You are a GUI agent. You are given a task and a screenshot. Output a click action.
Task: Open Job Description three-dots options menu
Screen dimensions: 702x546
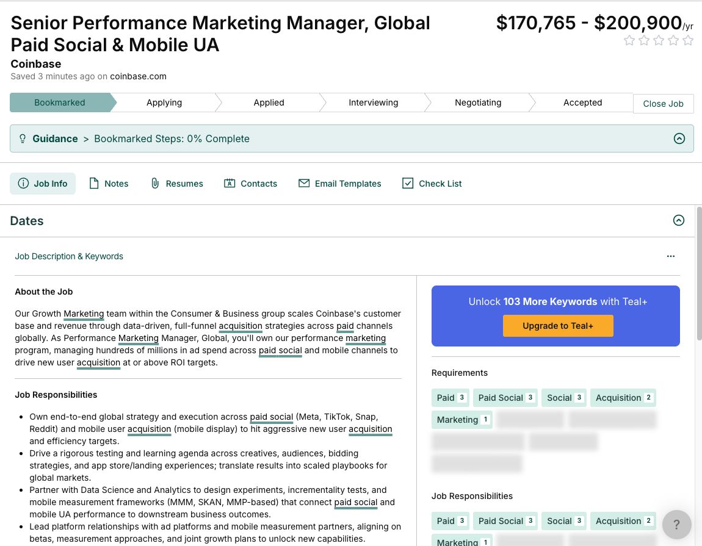coord(671,256)
